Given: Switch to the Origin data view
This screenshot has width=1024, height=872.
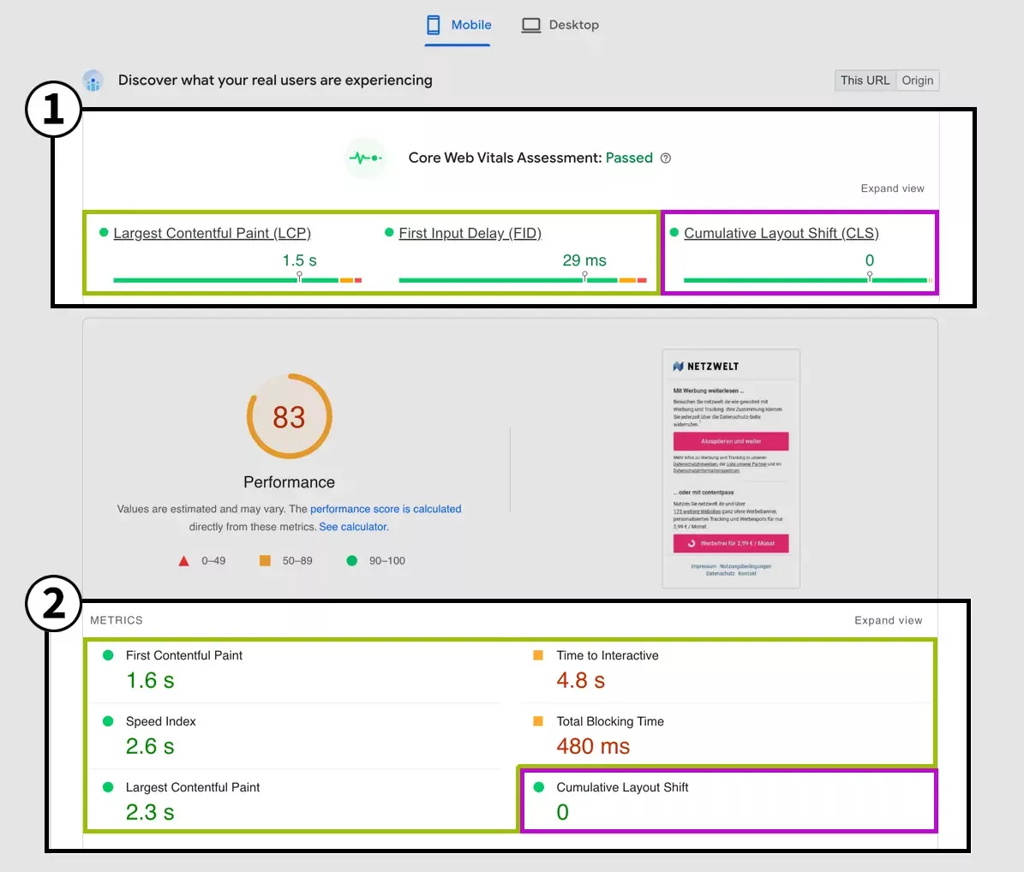Looking at the screenshot, I should pos(917,81).
